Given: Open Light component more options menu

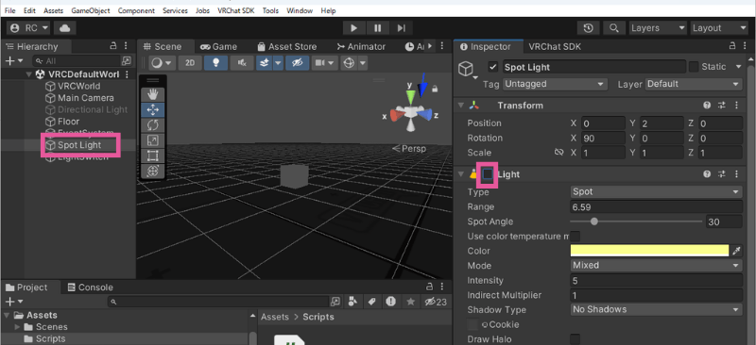Looking at the screenshot, I should pyautogui.click(x=737, y=174).
